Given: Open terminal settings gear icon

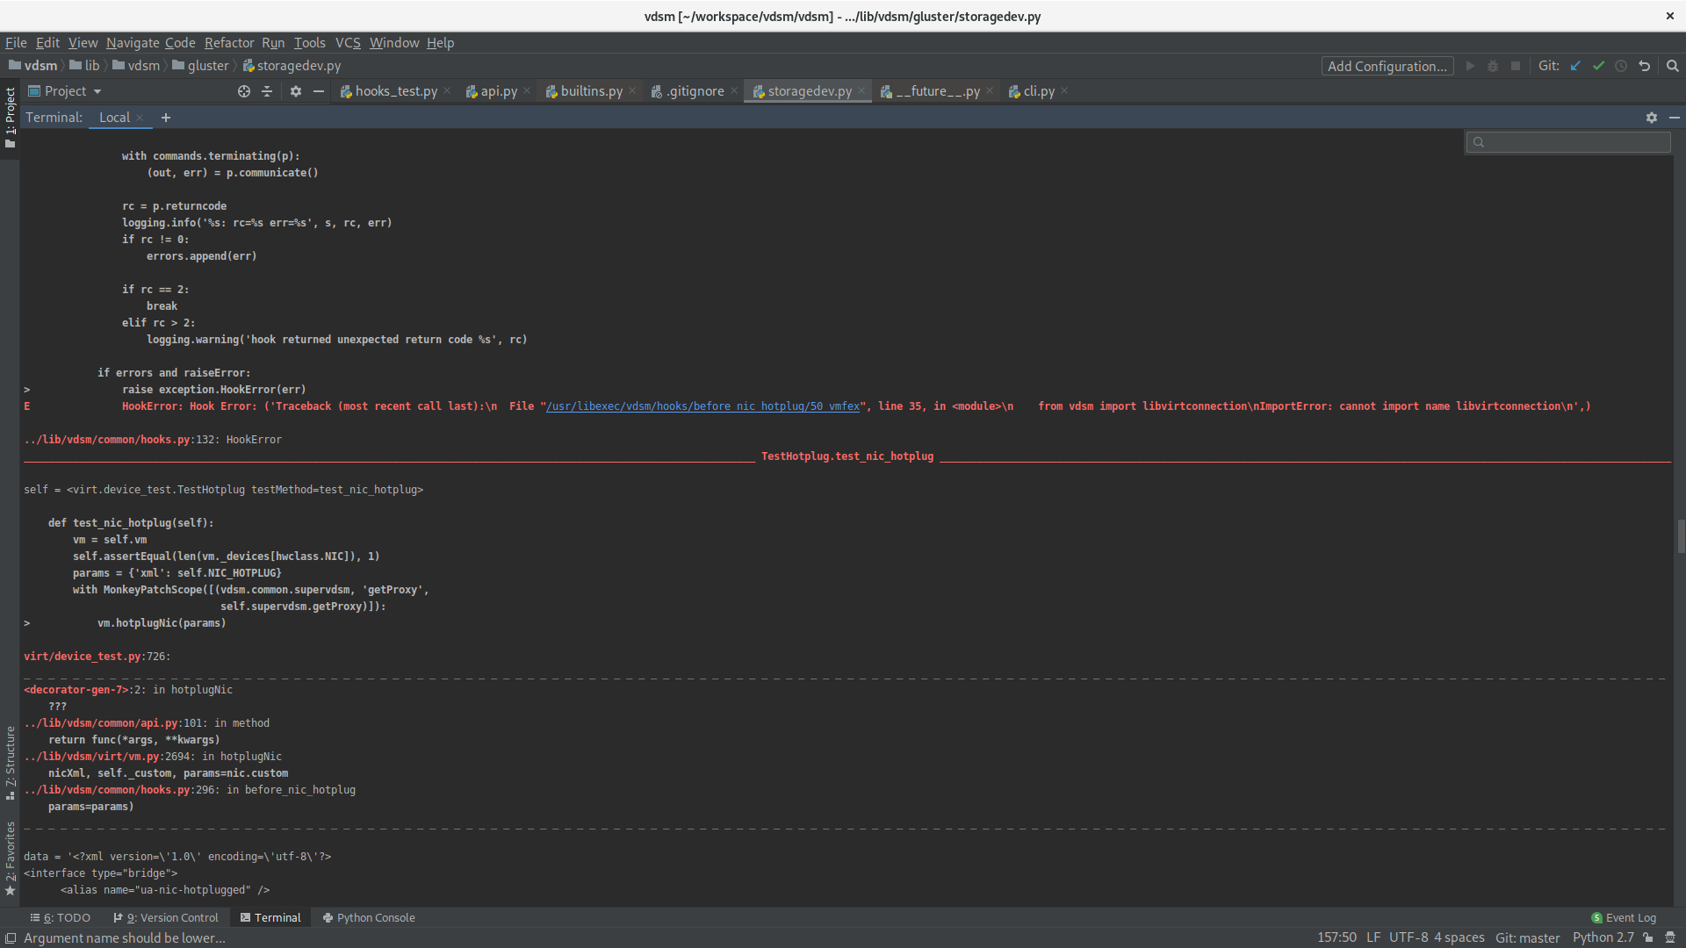Looking at the screenshot, I should pyautogui.click(x=1651, y=118).
